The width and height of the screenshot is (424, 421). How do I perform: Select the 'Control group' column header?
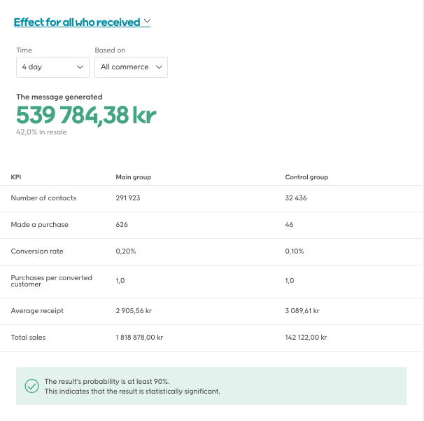click(306, 177)
